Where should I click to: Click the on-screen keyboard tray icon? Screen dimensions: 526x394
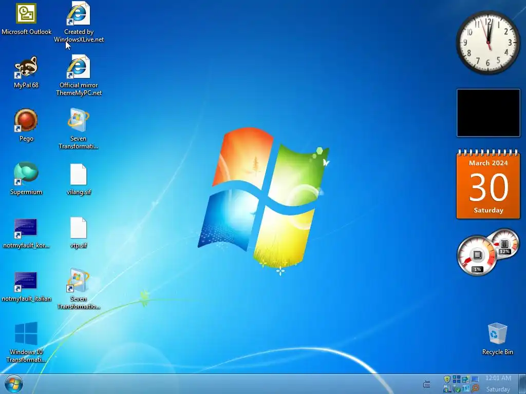427,384
